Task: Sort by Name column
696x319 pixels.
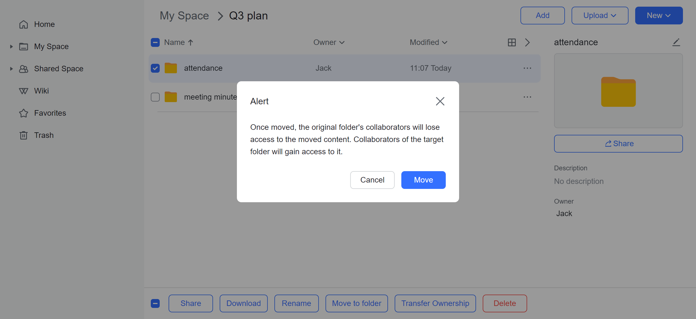Action: coord(179,42)
